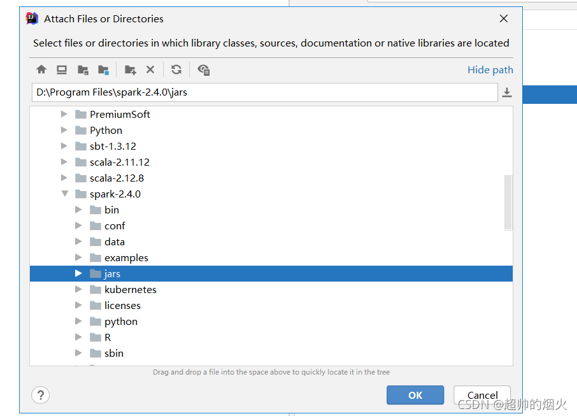Expand the selected jars folder

(78, 273)
